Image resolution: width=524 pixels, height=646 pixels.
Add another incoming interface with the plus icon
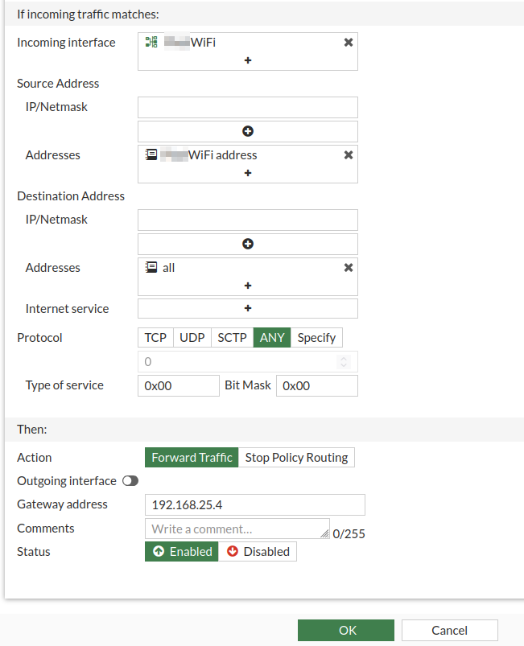click(247, 60)
